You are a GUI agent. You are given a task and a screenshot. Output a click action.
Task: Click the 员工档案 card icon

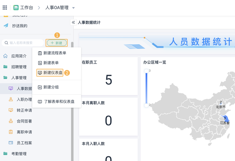coord(11,143)
